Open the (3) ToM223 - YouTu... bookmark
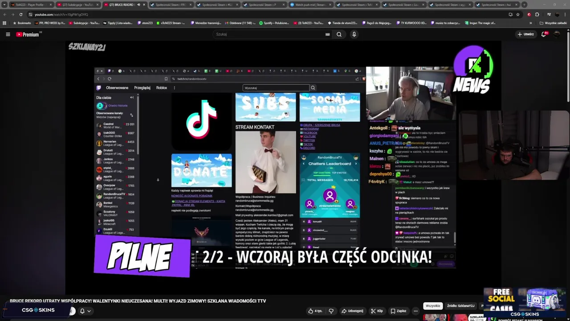The width and height of the screenshot is (570, 321). (308, 23)
